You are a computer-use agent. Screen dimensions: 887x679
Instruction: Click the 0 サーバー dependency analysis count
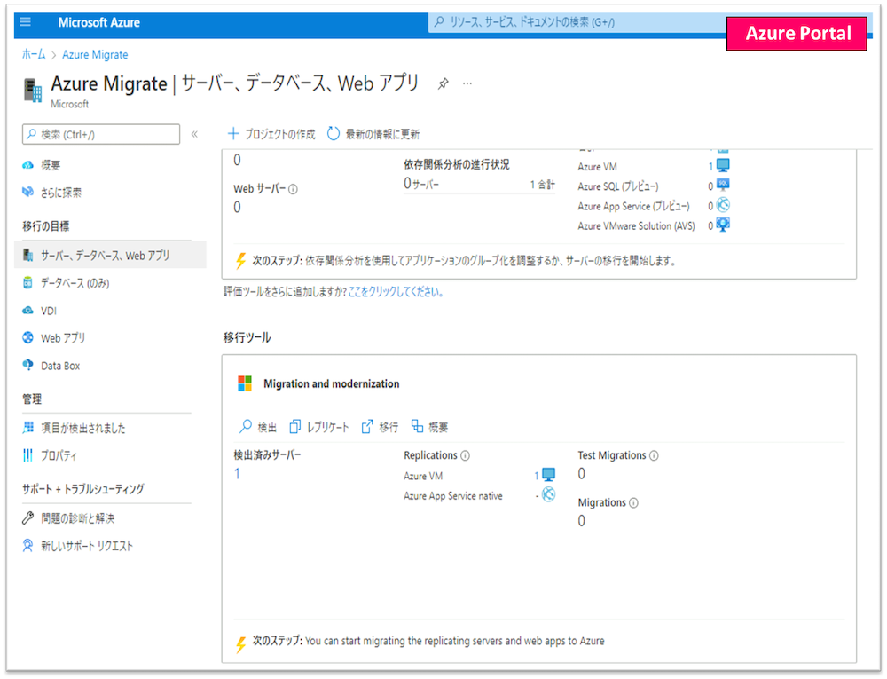[421, 184]
